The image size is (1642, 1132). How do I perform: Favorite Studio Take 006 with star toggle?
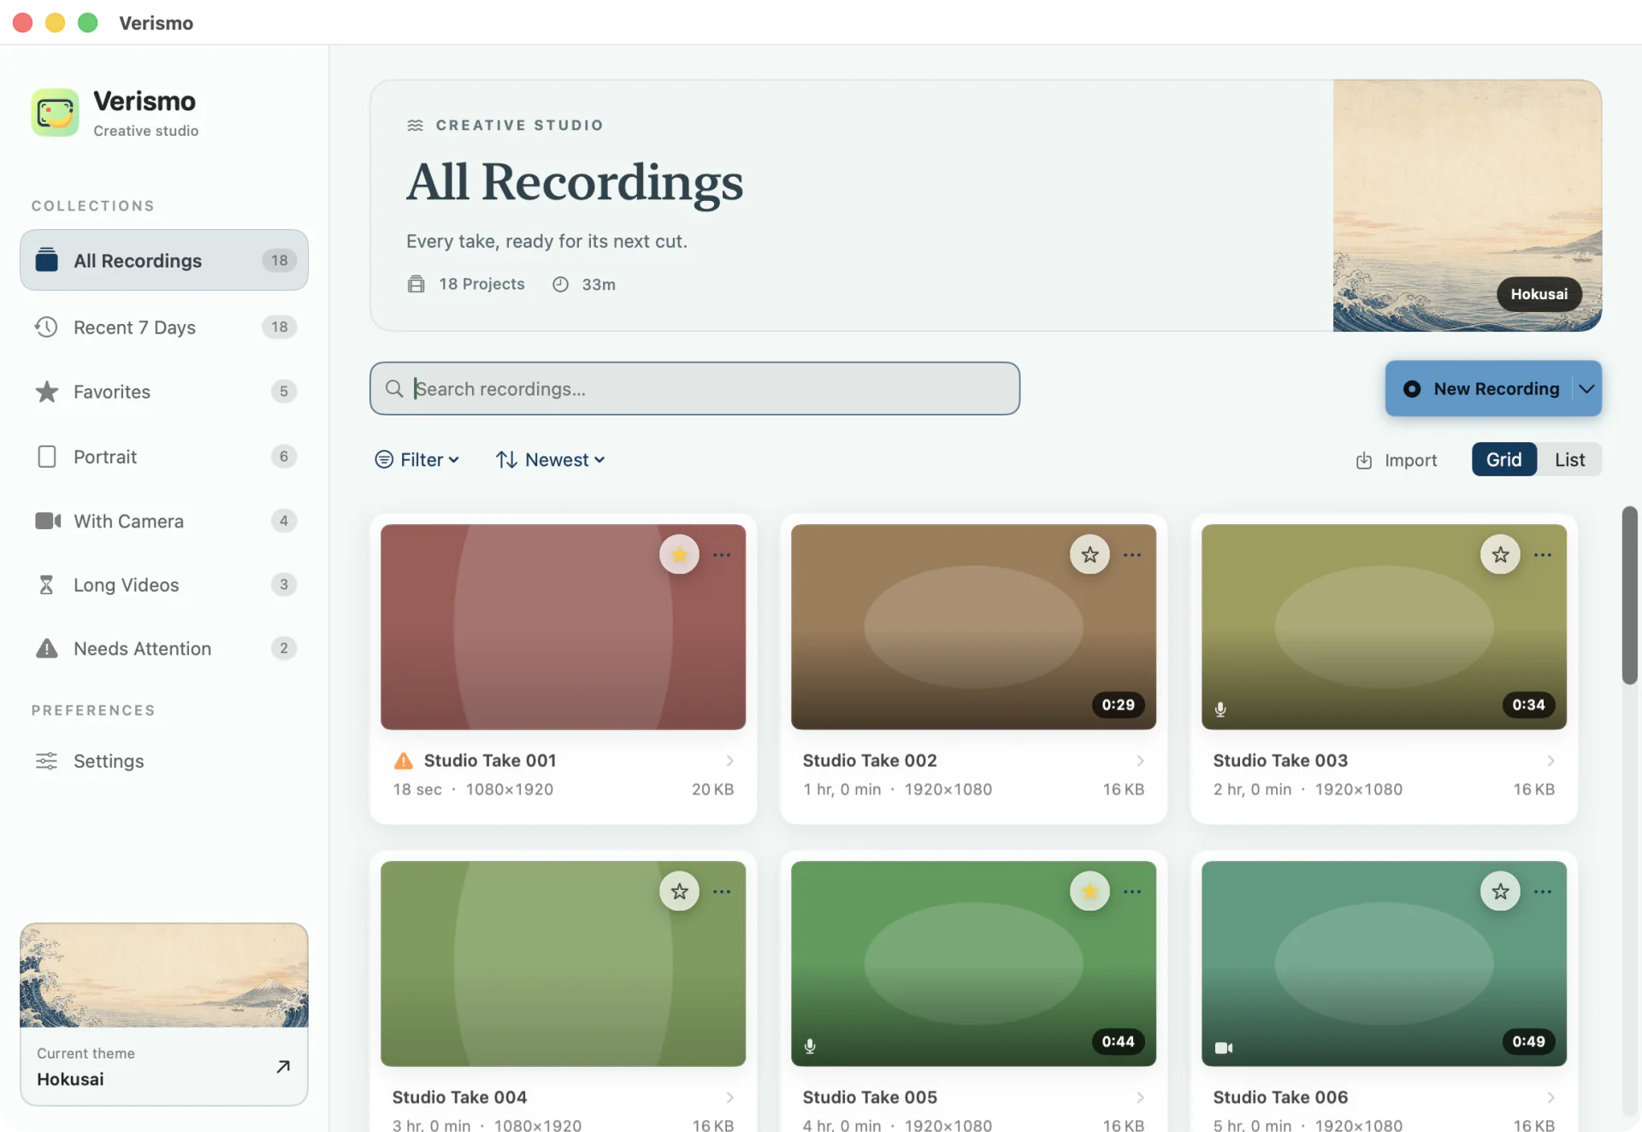pos(1500,892)
